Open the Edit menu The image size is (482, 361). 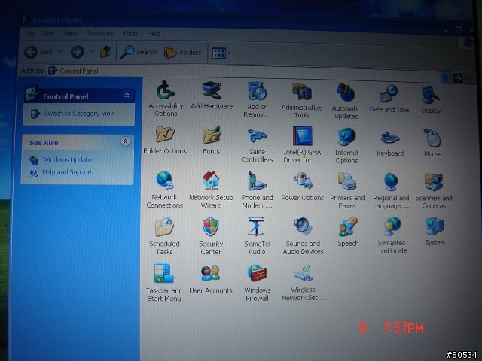point(49,33)
